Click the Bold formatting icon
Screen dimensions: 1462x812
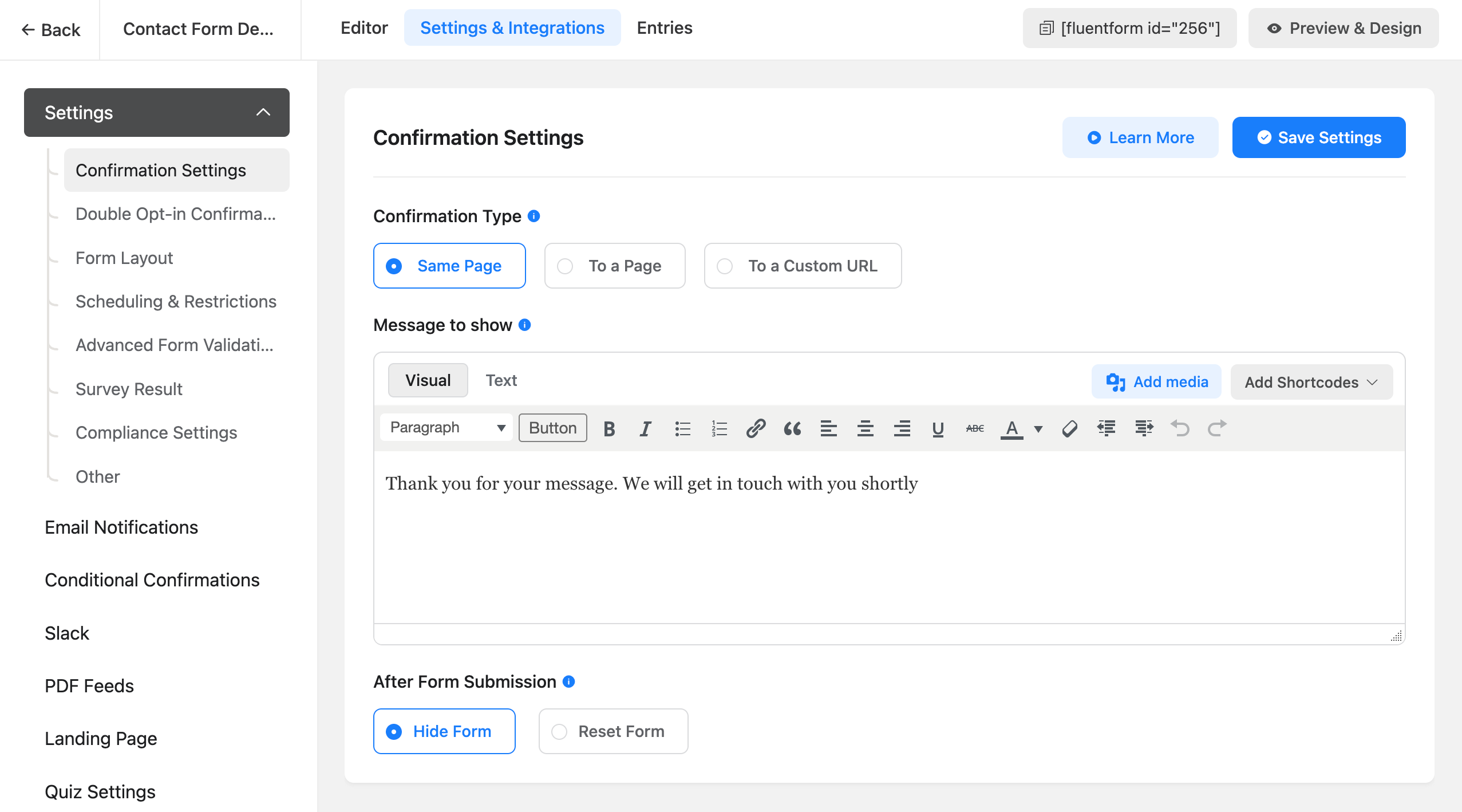[x=610, y=428]
